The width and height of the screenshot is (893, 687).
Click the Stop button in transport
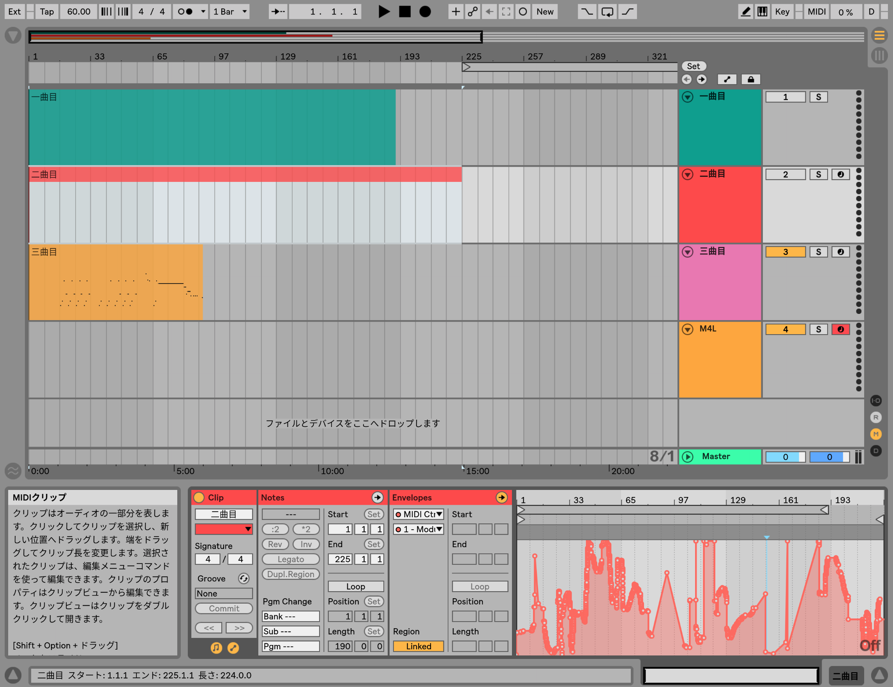click(404, 12)
